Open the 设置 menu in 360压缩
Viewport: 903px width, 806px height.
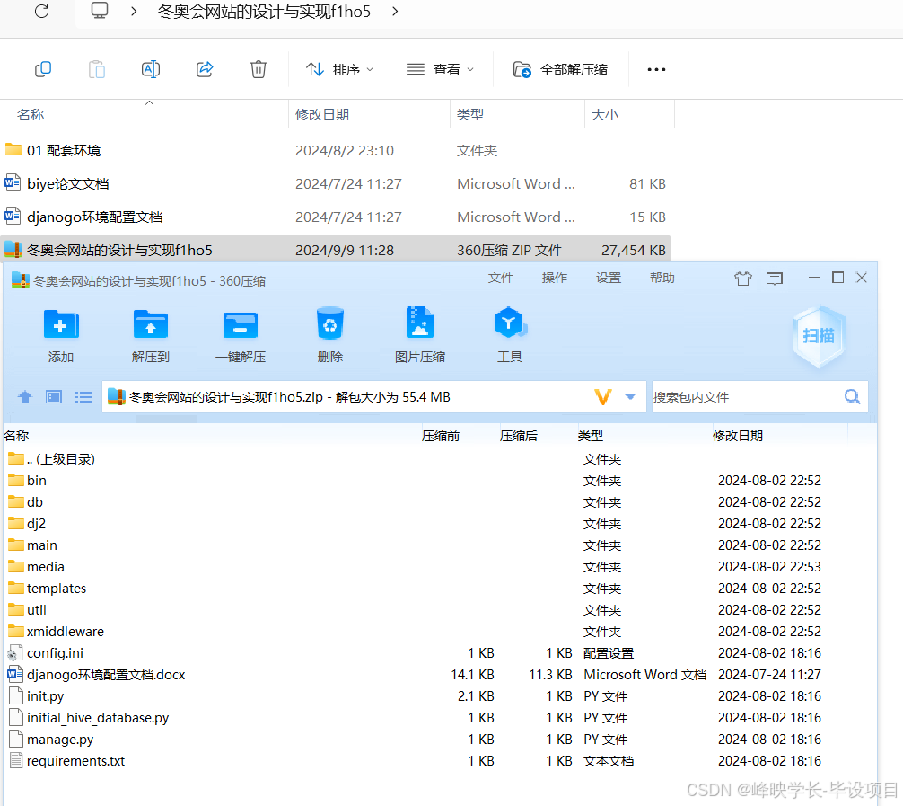tap(608, 278)
